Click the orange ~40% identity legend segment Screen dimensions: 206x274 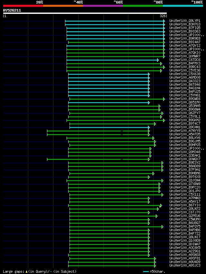(x=63, y=6)
